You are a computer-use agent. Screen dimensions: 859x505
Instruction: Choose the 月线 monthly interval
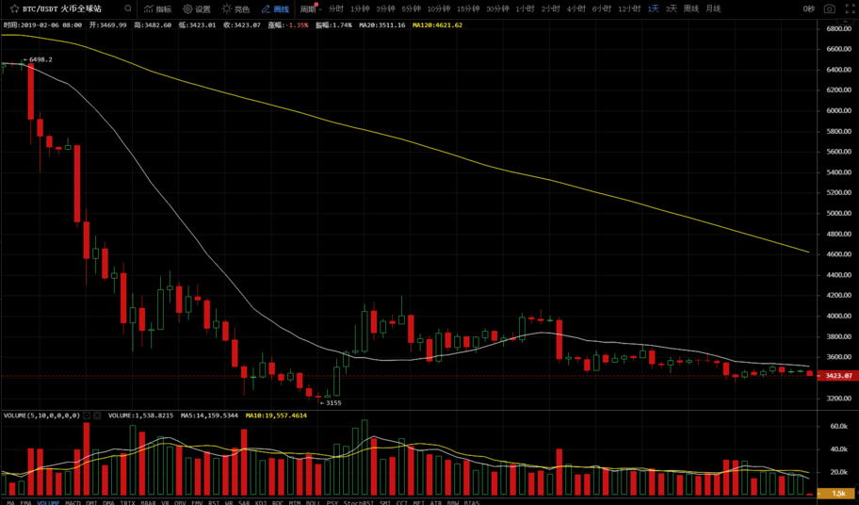point(714,8)
